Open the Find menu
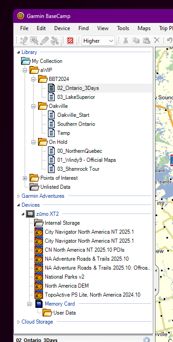The height and width of the screenshot is (342, 173). pos(83,28)
